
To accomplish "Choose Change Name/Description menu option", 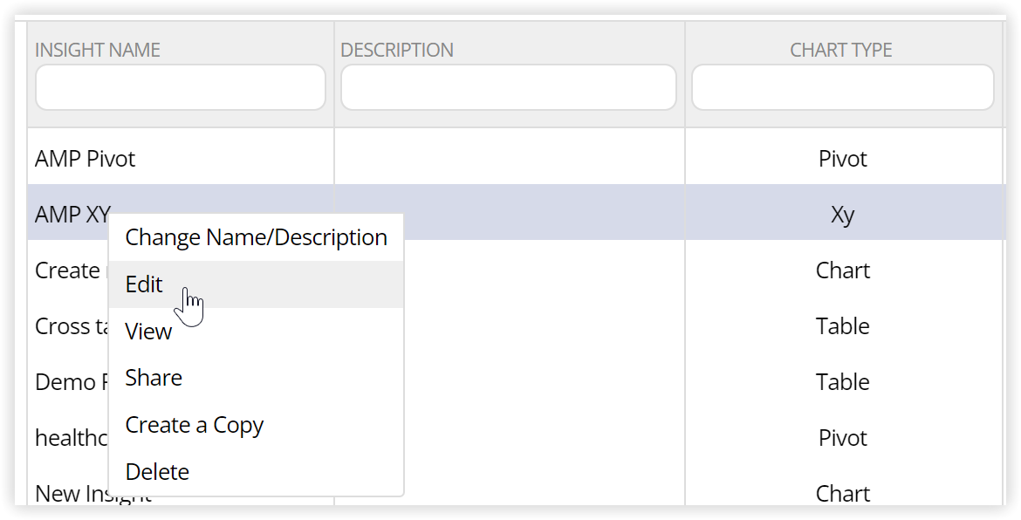I will click(256, 237).
